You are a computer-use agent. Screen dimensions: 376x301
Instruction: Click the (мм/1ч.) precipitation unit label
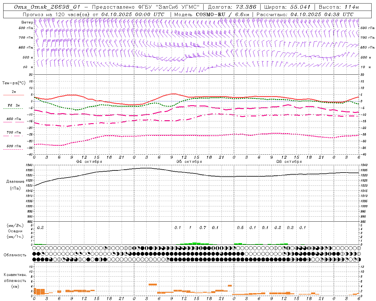(15, 237)
